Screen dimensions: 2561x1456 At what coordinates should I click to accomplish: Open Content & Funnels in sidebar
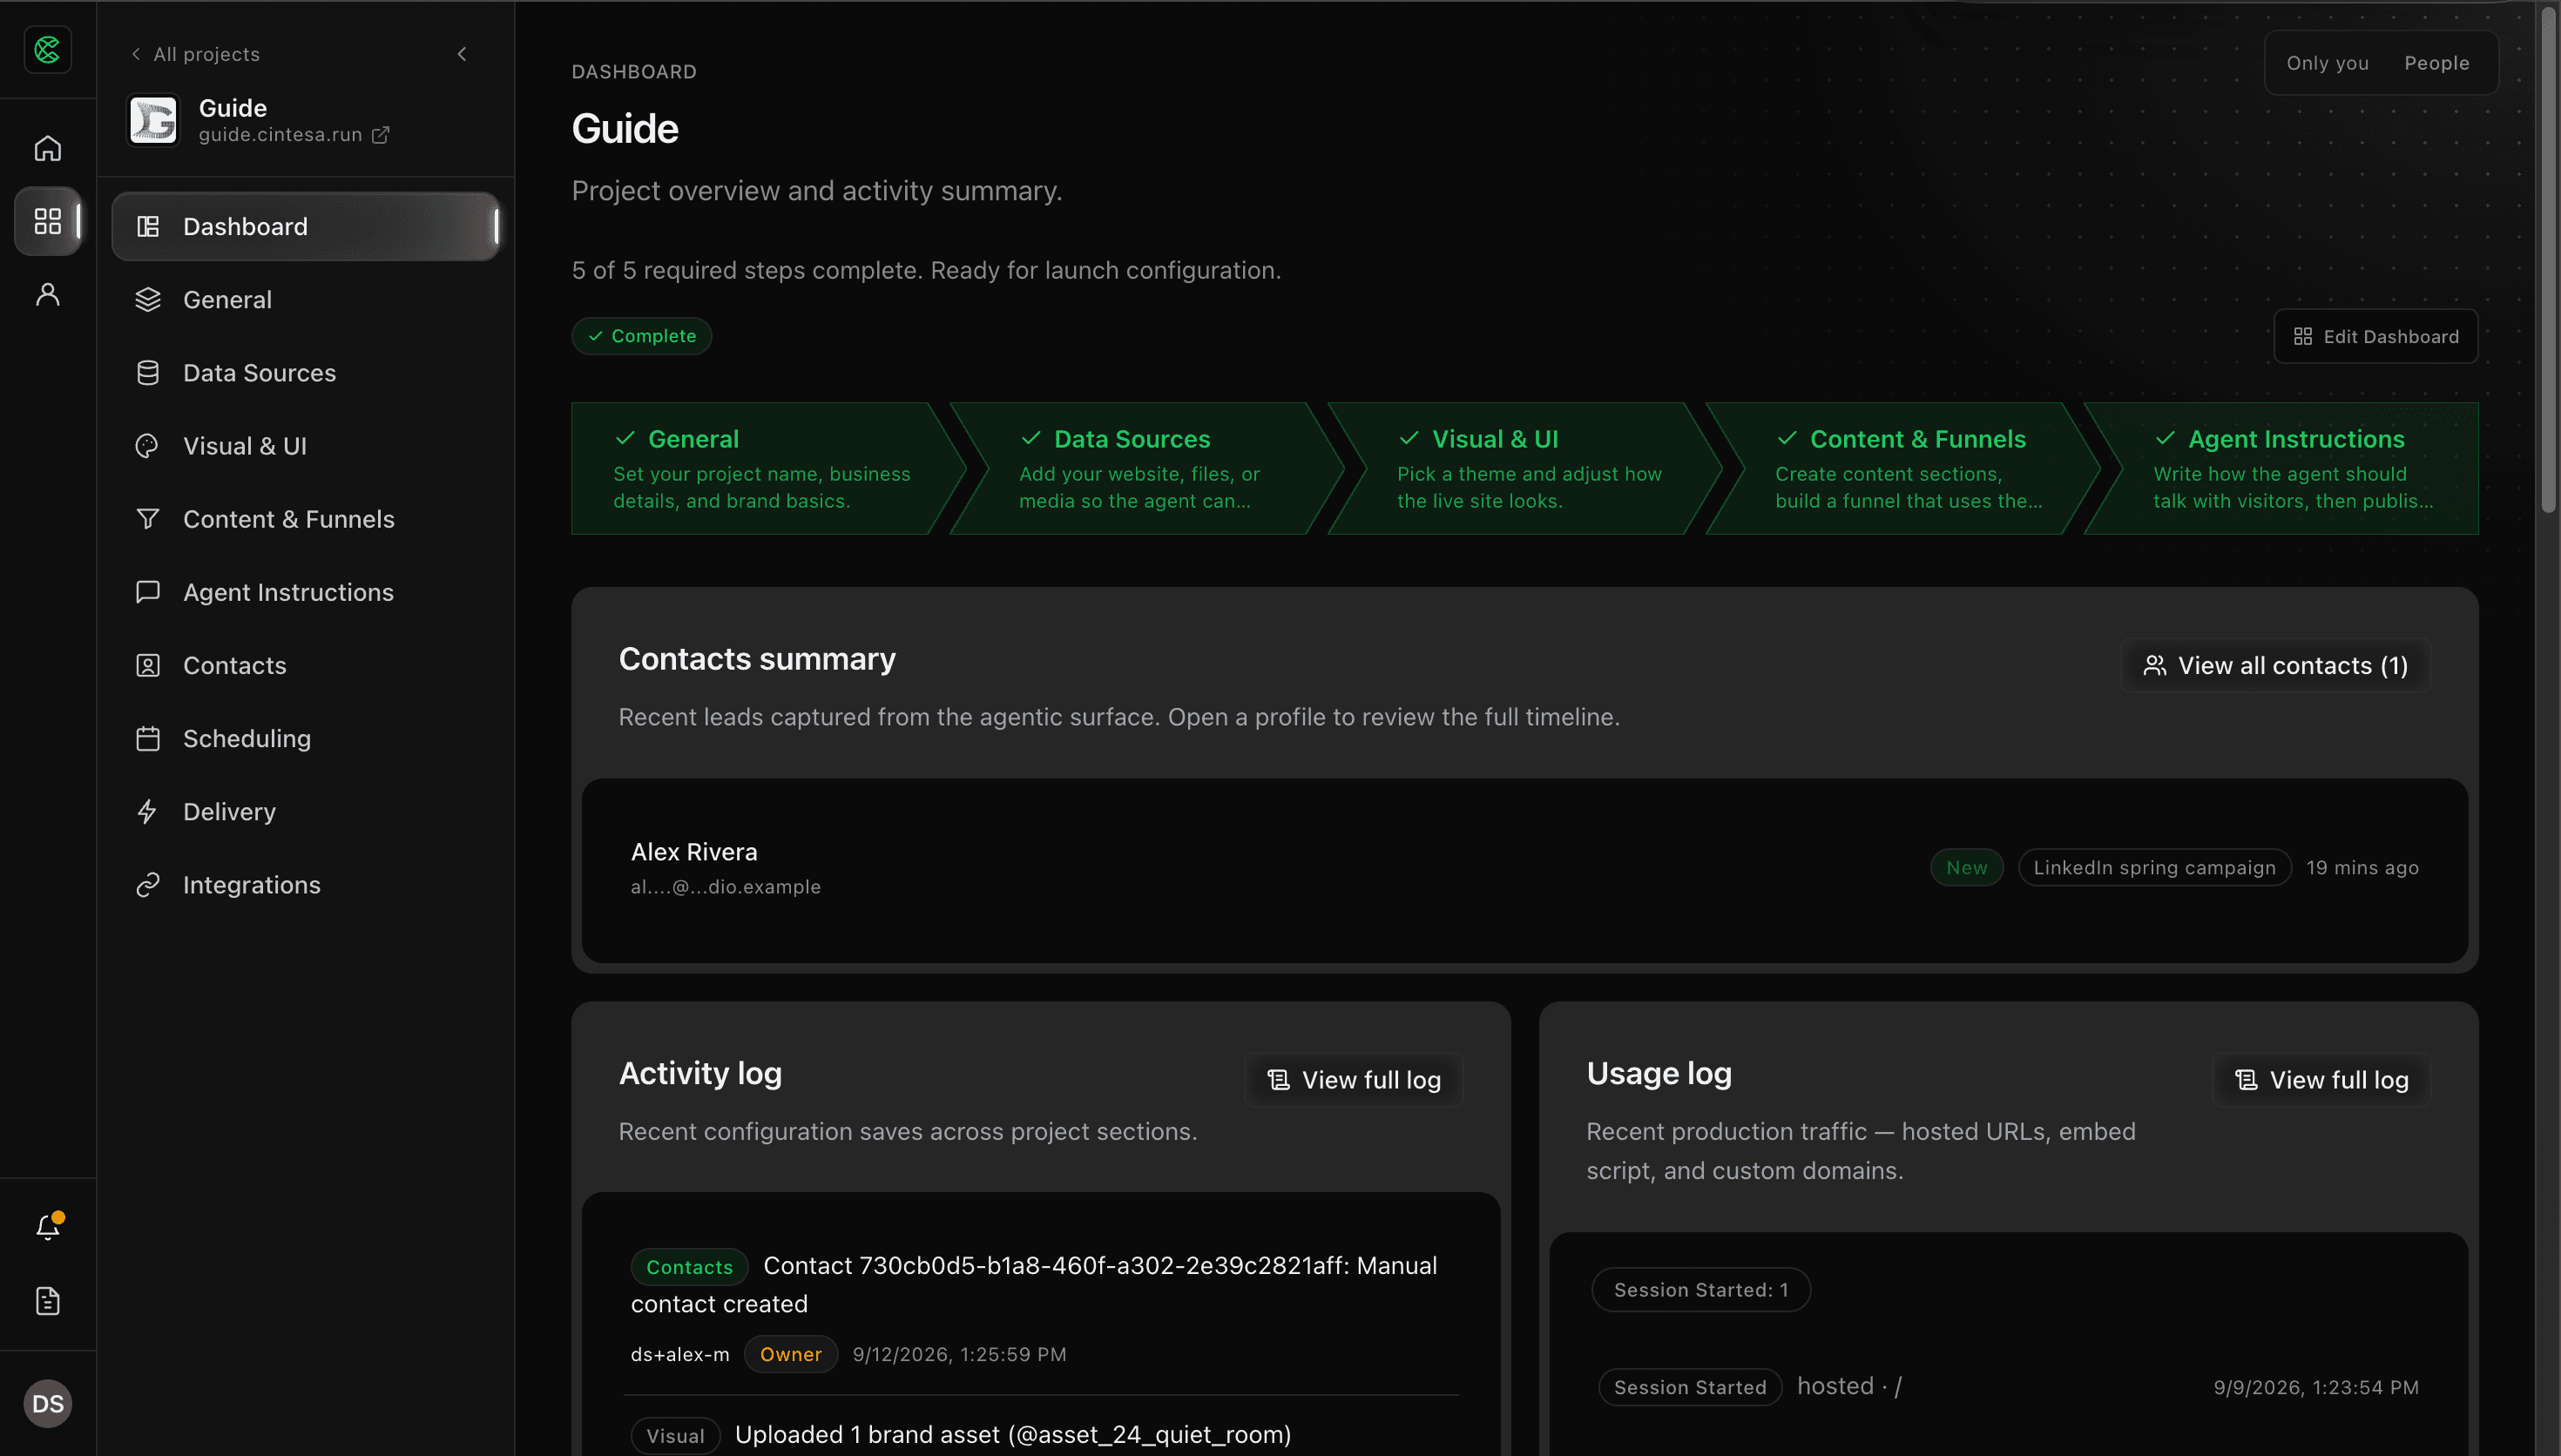[306, 519]
